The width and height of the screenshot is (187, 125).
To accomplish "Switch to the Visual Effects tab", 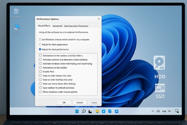I will pyautogui.click(x=44, y=26).
